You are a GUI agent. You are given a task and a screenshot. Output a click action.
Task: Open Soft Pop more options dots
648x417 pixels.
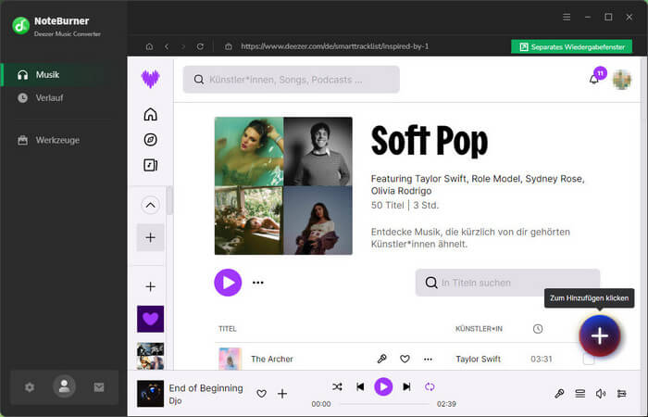[258, 283]
